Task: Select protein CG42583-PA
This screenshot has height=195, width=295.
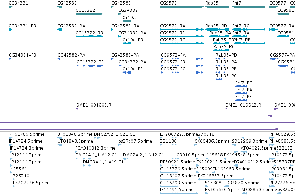Action: click(x=125, y=55)
